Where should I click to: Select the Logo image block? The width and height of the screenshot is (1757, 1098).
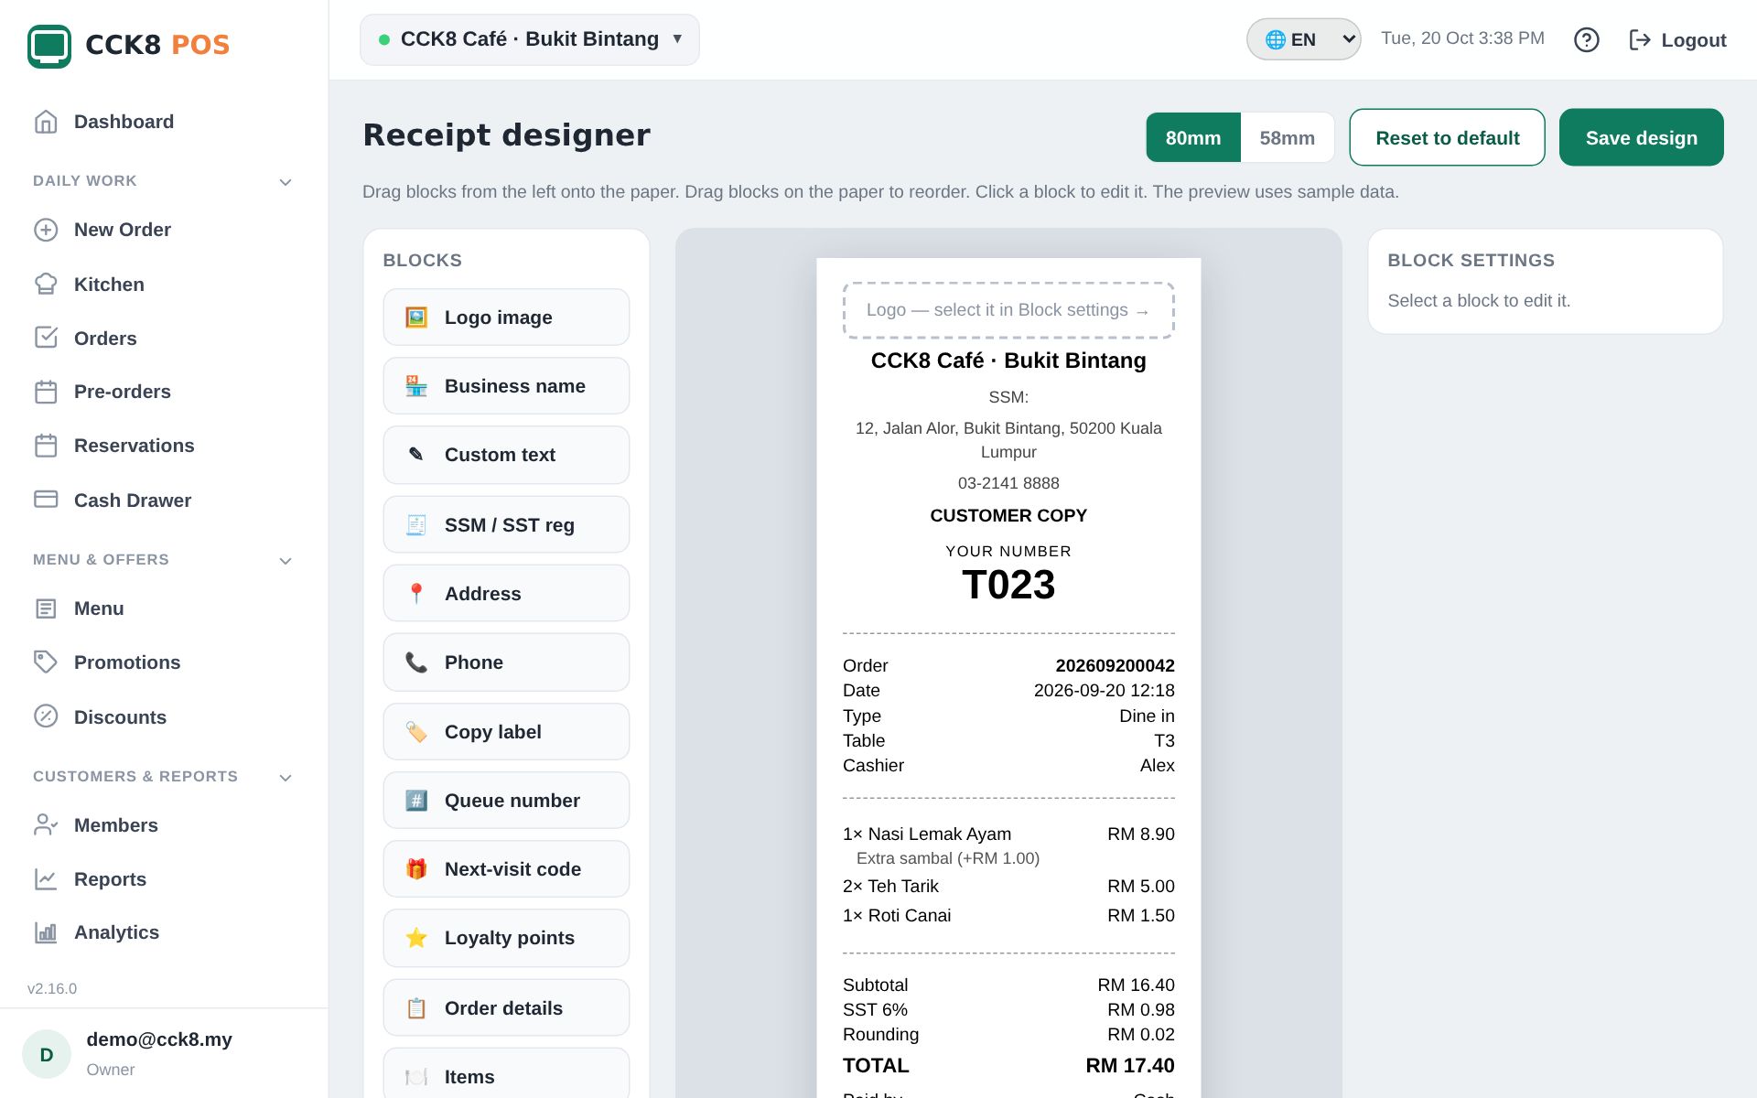506,318
